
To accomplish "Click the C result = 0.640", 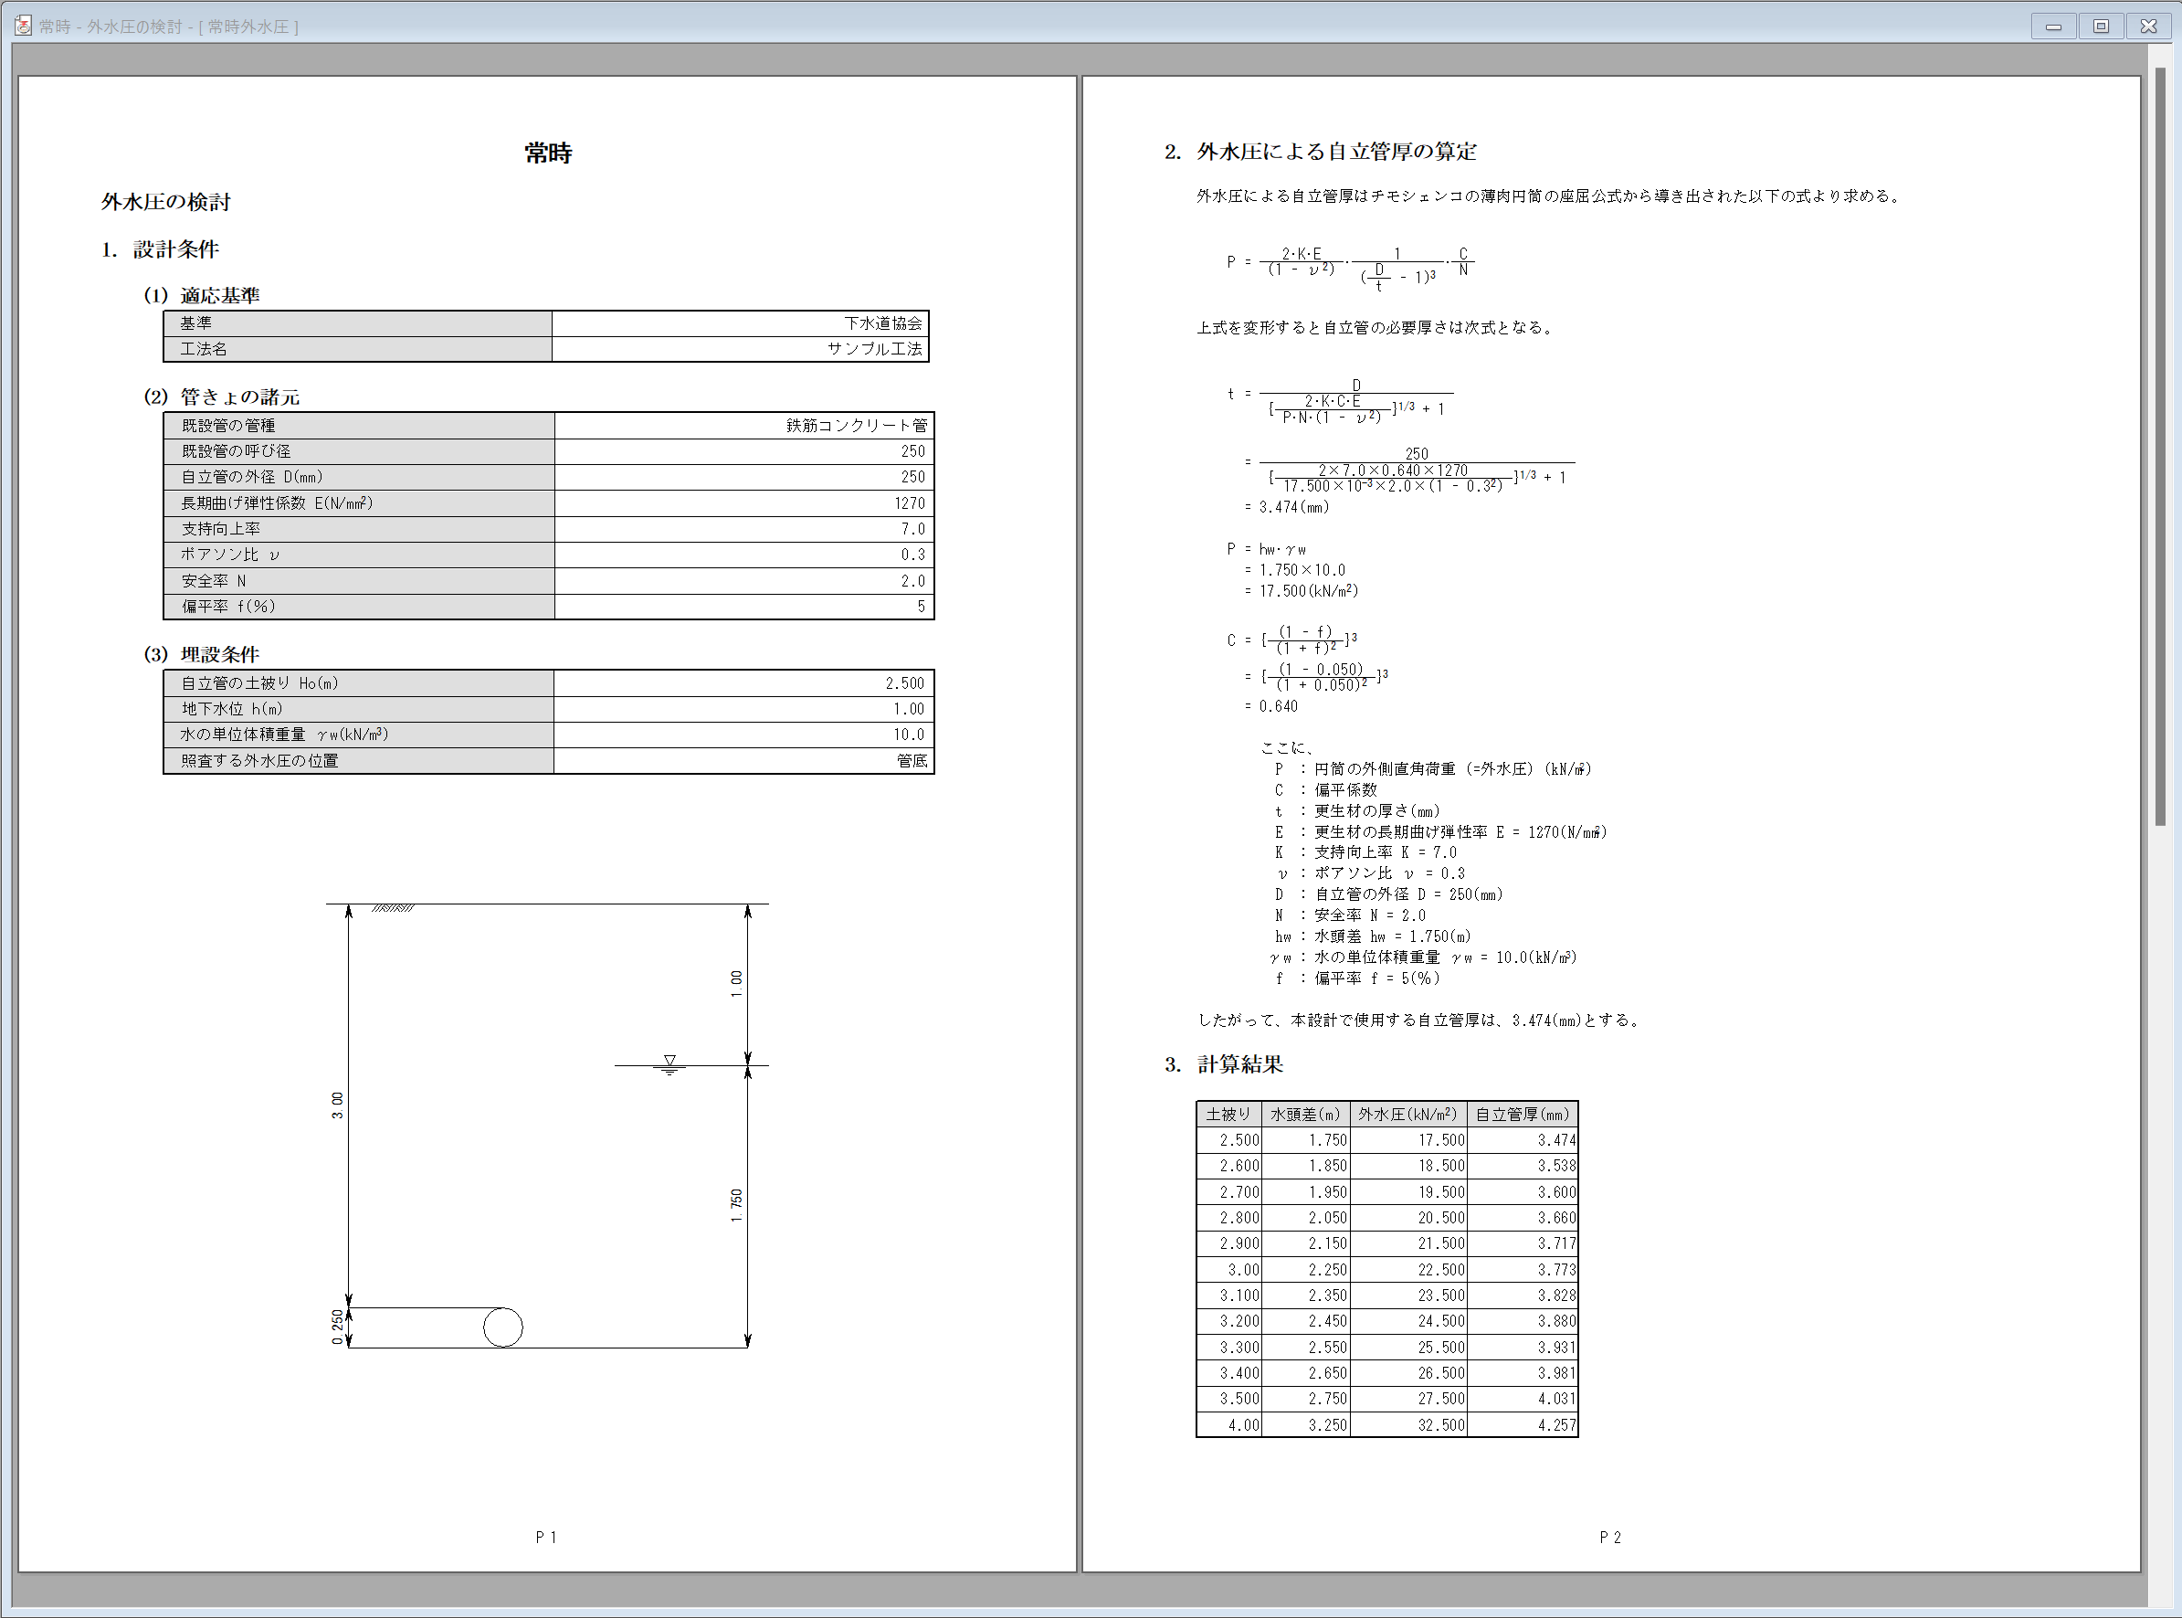I will [x=1270, y=706].
